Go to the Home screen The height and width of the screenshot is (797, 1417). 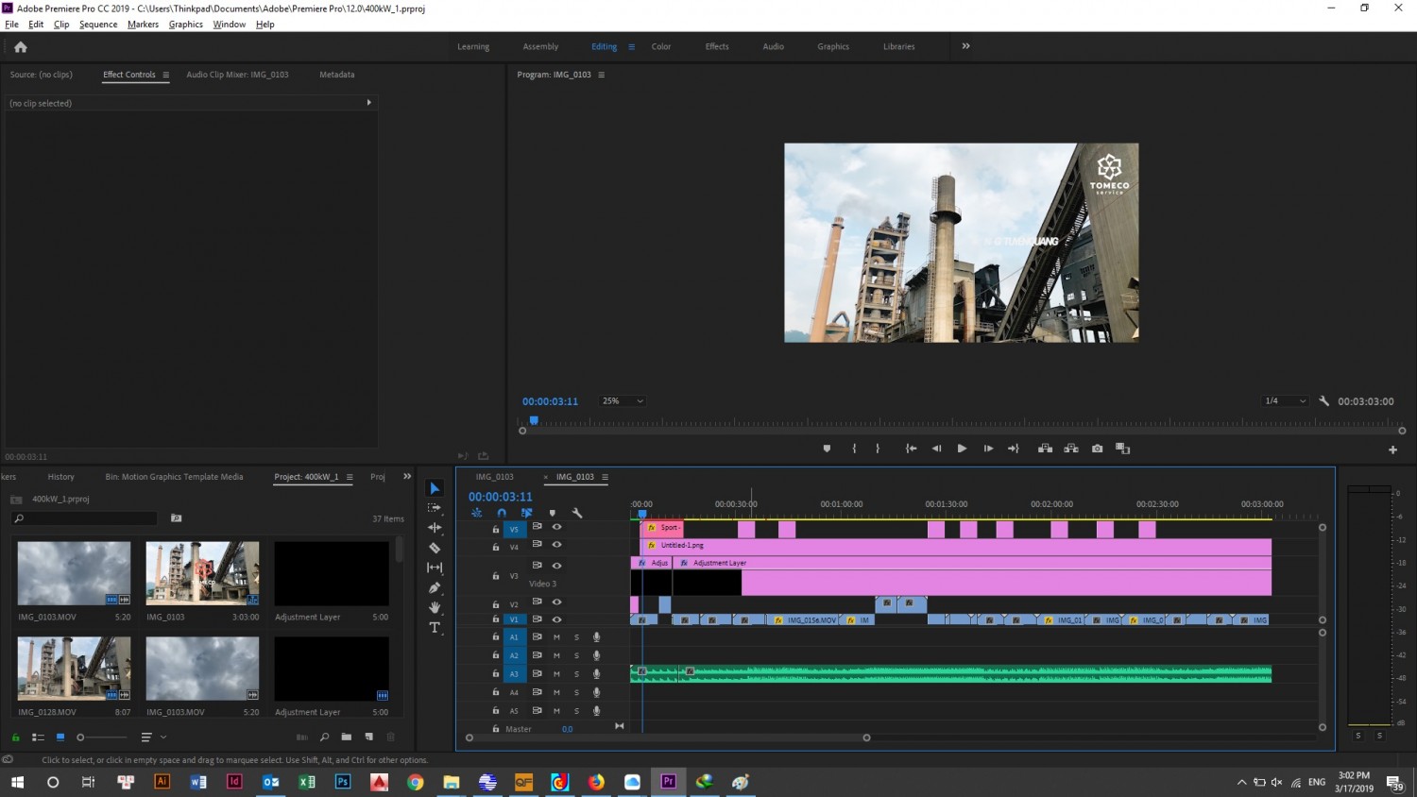pyautogui.click(x=21, y=46)
